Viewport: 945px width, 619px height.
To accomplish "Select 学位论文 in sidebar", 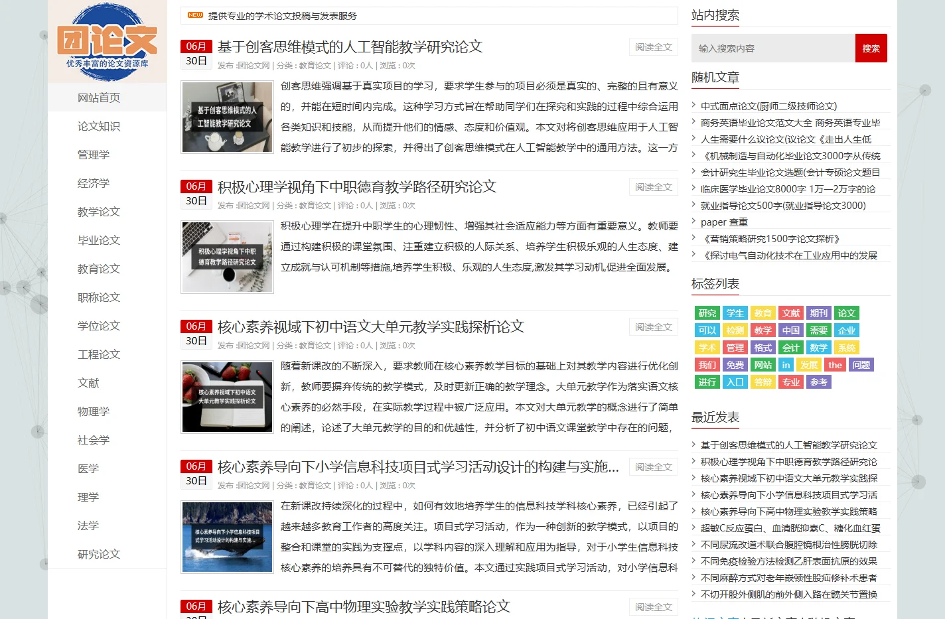I will click(x=99, y=326).
